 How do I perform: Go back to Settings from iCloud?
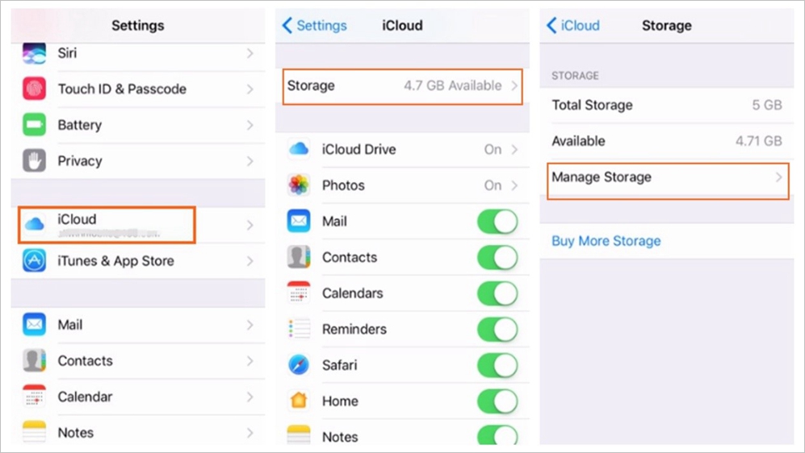[x=315, y=25]
